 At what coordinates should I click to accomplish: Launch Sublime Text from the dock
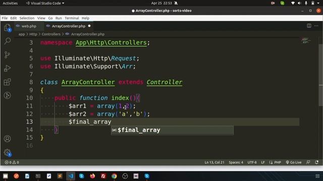coord(60,176)
